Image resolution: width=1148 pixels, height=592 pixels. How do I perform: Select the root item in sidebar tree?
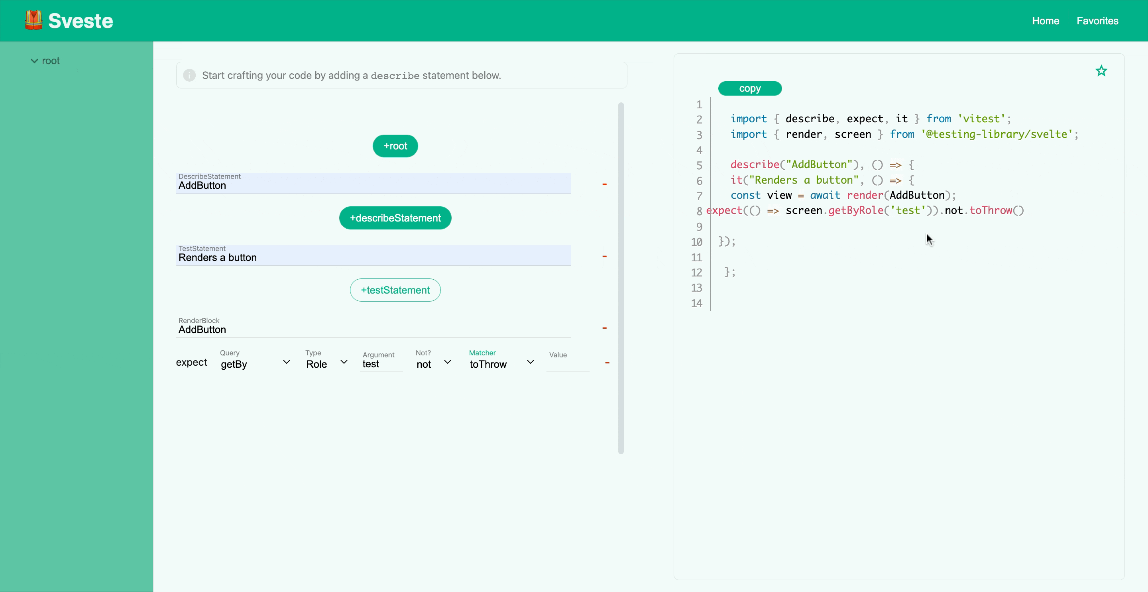pos(50,61)
